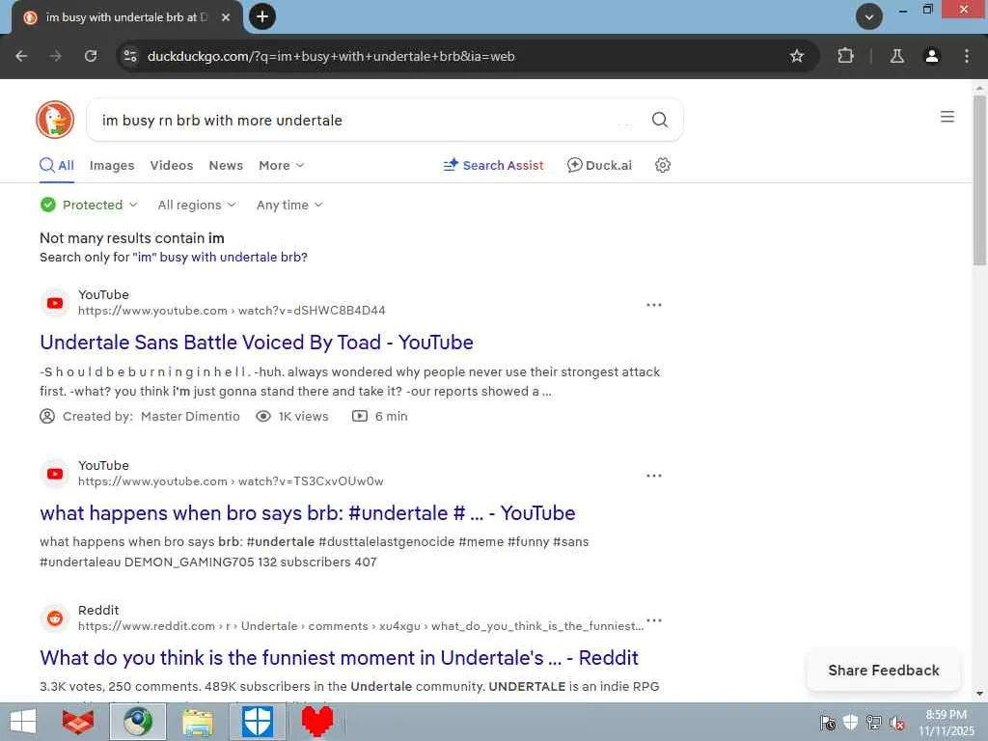Click the reddit.com Undertale comments URL

point(361,626)
